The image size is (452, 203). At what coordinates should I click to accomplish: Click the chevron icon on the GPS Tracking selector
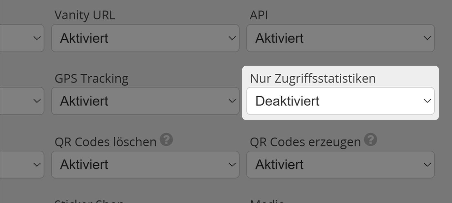[232, 101]
